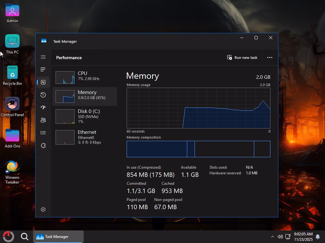The width and height of the screenshot is (325, 243).
Task: Open the Users page icon
Action: tap(43, 120)
